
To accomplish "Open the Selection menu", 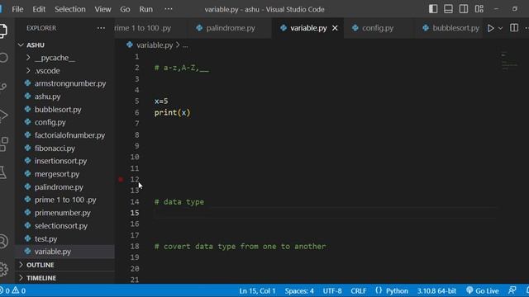I will point(69,9).
